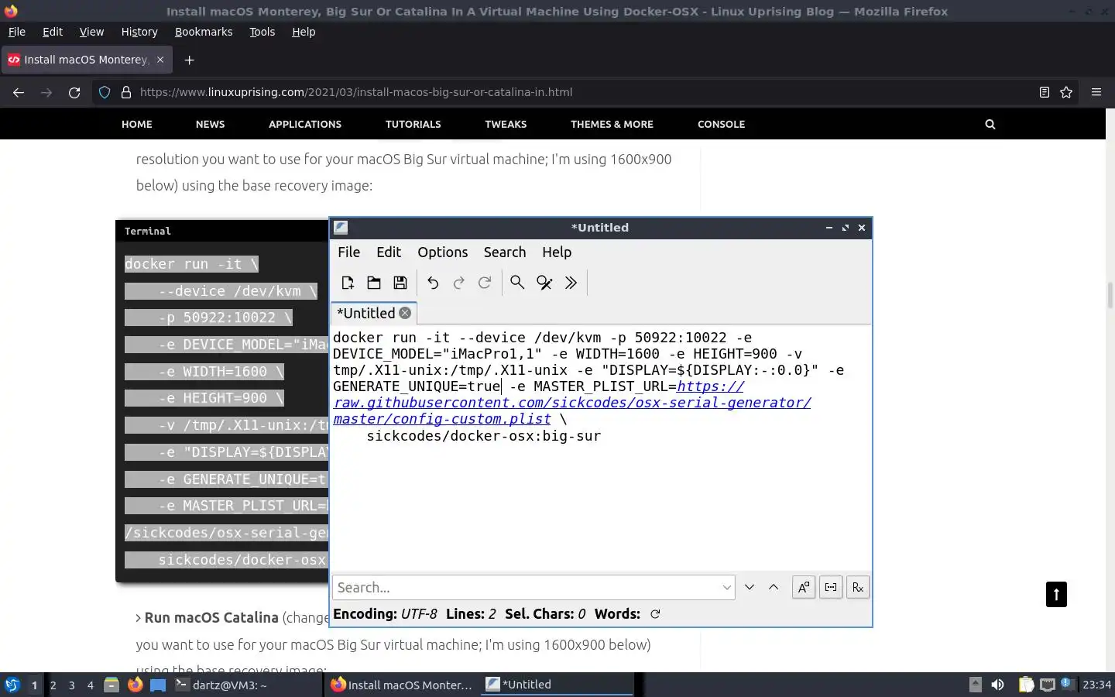Open the application menu start button
This screenshot has width=1115, height=697.
[x=12, y=685]
